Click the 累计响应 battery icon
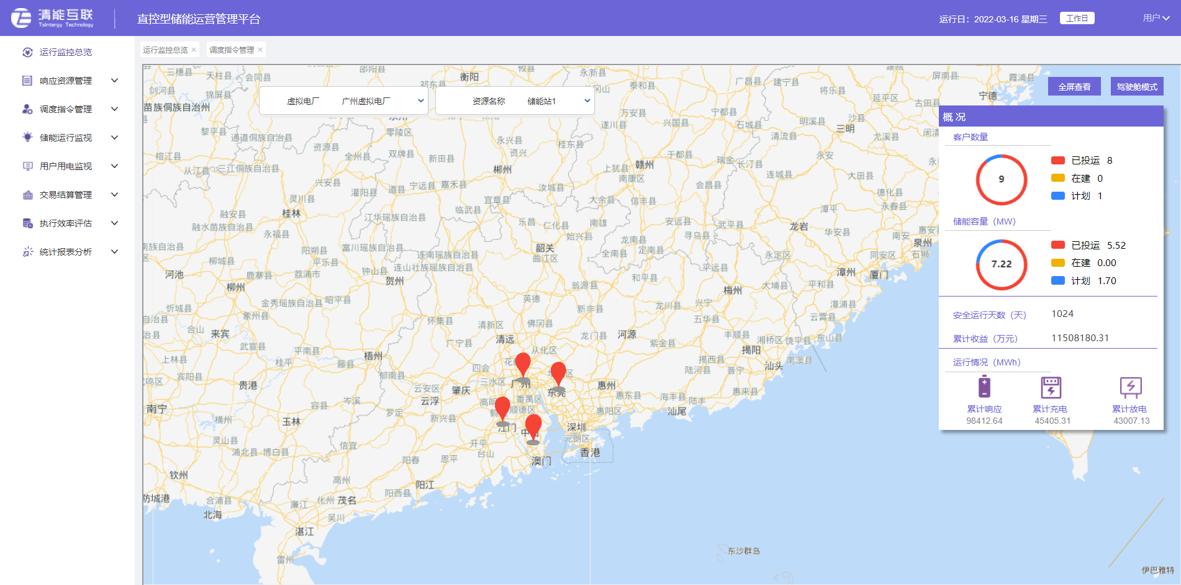The image size is (1181, 585). [x=984, y=387]
